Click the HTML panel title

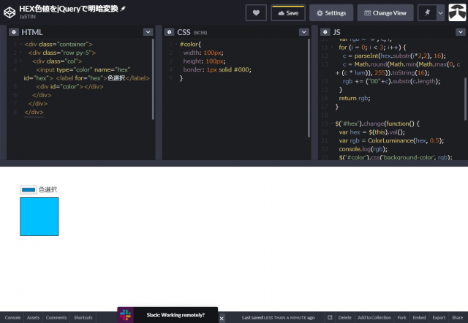(32, 32)
